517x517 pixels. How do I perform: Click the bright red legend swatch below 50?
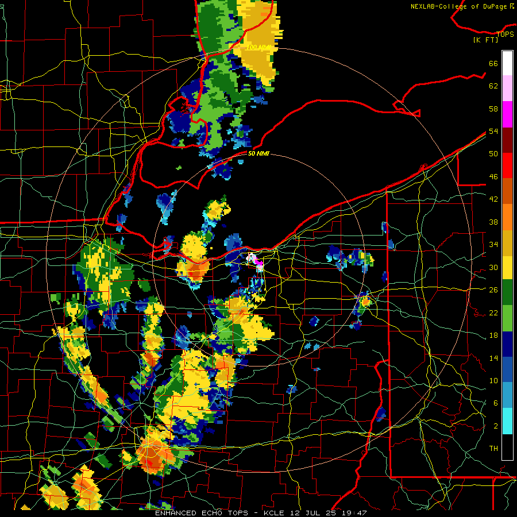point(507,165)
